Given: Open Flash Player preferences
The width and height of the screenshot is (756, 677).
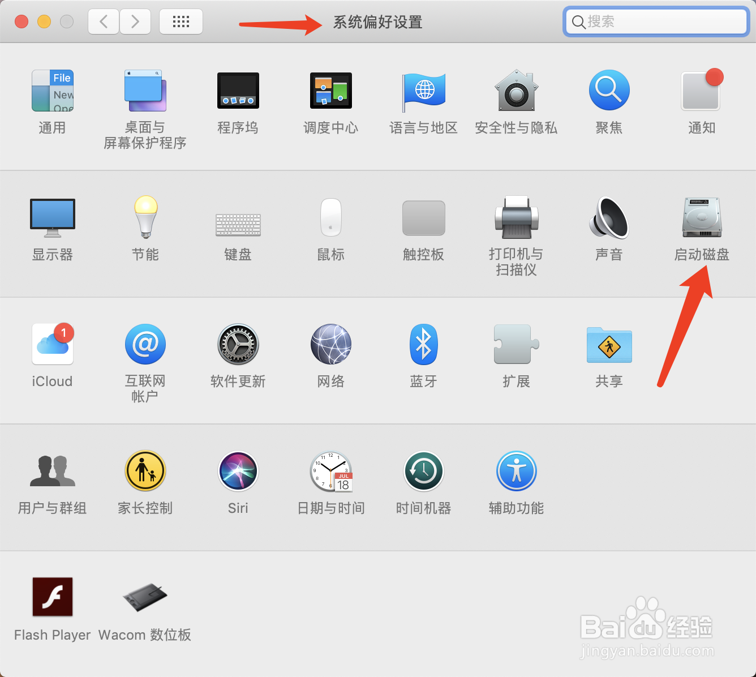Looking at the screenshot, I should (x=52, y=596).
